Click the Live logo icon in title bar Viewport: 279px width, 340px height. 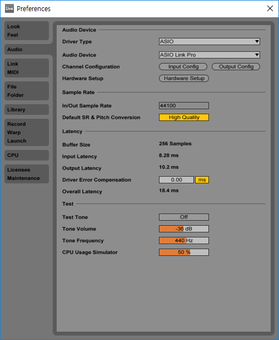(9, 8)
